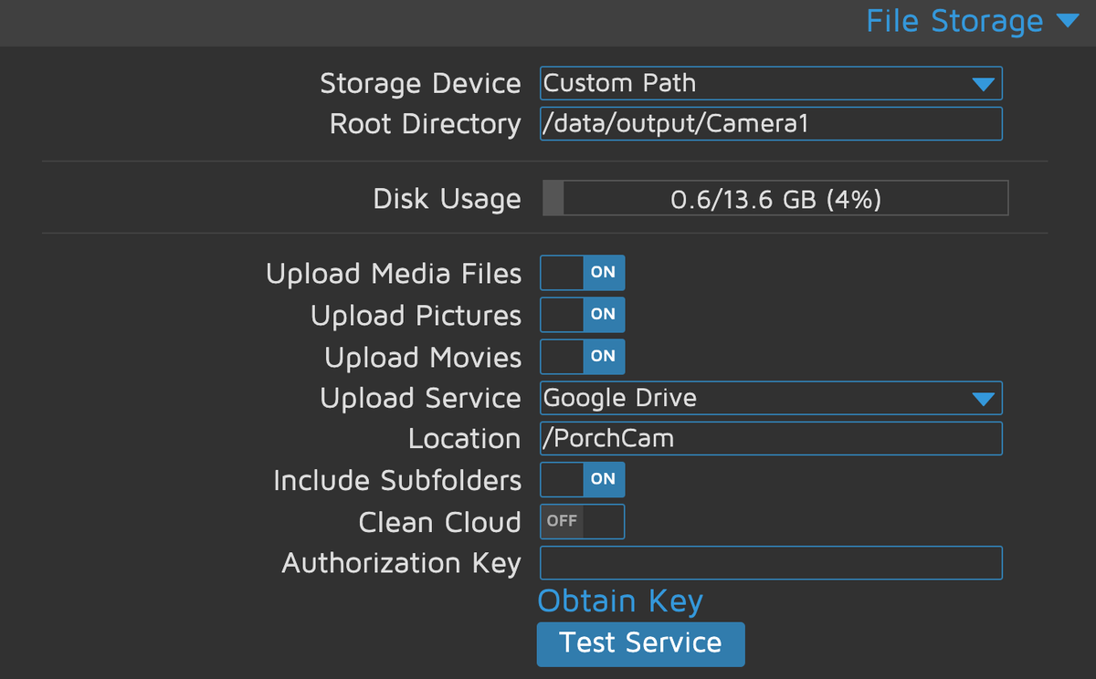
Task: Click the Upload Service label text
Action: coord(420,399)
